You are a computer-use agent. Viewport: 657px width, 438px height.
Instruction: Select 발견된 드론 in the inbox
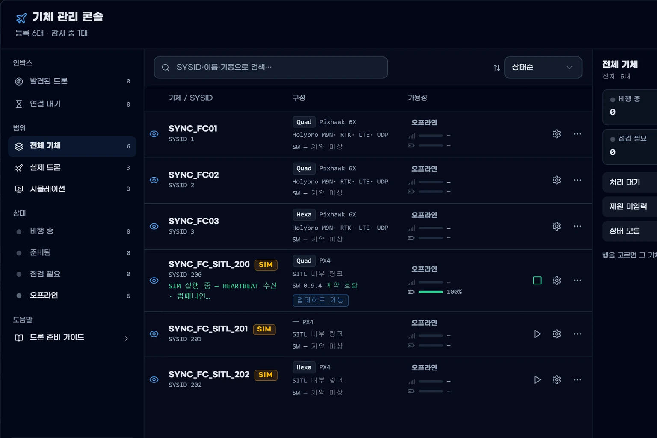tap(72, 81)
